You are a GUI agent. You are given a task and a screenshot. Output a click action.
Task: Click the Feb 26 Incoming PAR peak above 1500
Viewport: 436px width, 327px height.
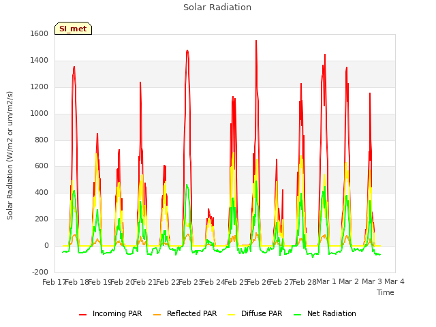[x=256, y=41]
